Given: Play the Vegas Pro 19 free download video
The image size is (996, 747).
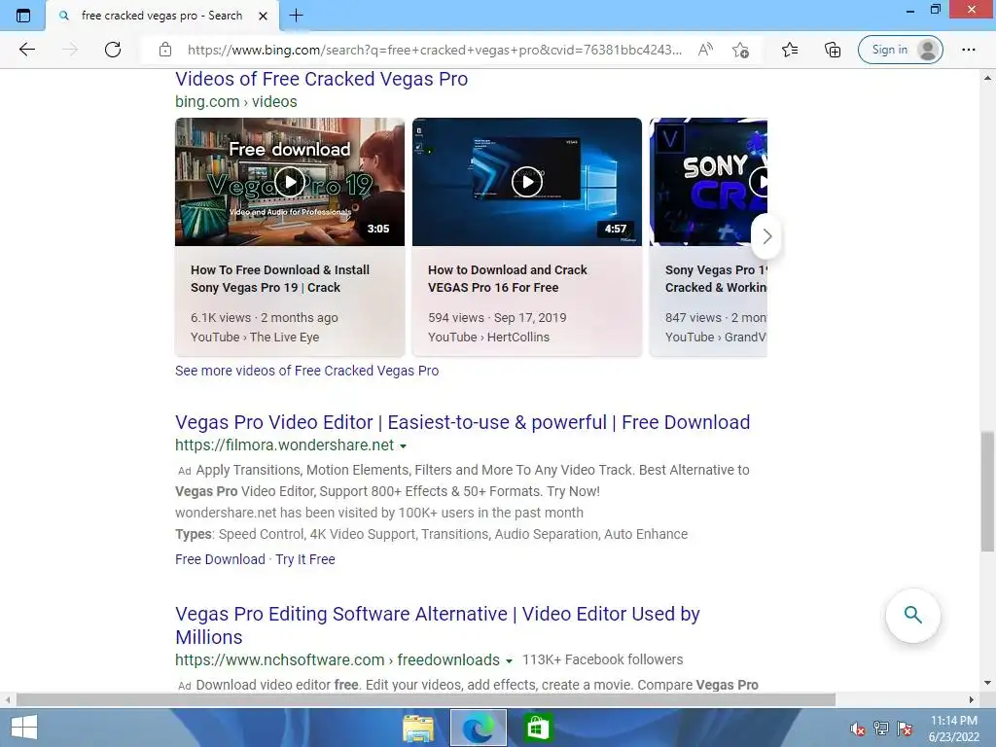Looking at the screenshot, I should click(290, 182).
